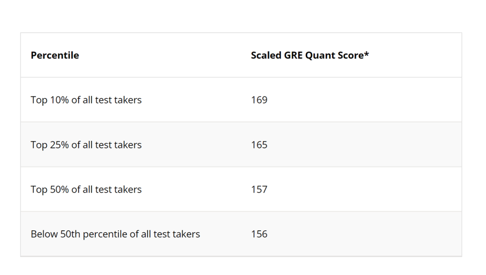
Task: Select the Top 50% of all test takers cell
Action: pos(86,189)
